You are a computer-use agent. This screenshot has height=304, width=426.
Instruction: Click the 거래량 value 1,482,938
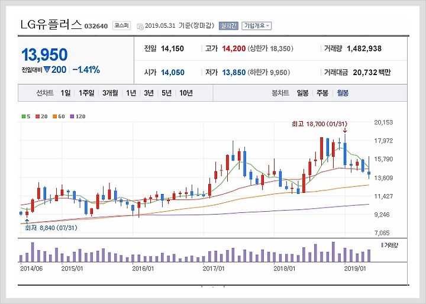coord(364,48)
